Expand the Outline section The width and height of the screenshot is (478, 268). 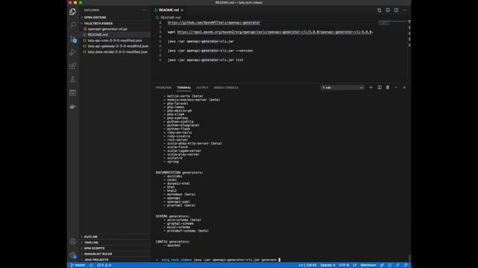[x=115, y=237]
